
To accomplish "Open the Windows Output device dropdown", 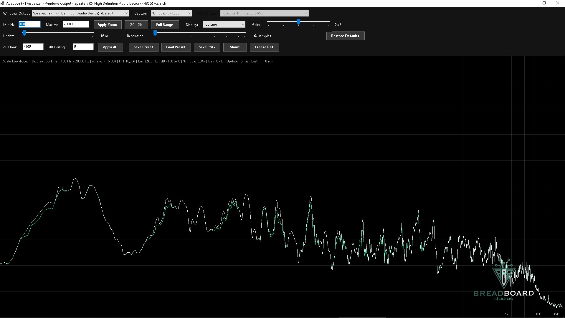I will 80,13.
